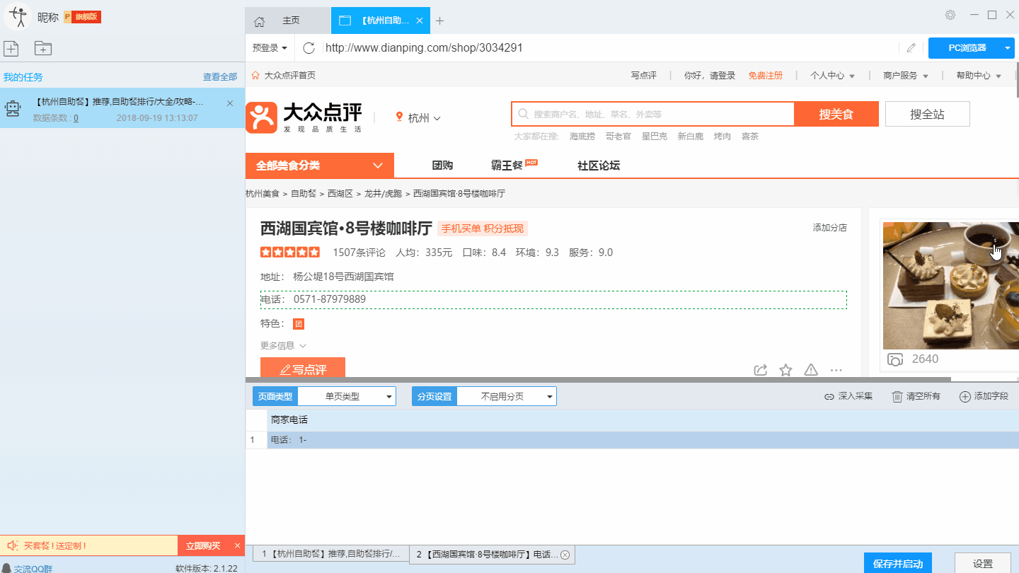1019x573 pixels.
Task: Click the 搜全站 button
Action: tap(927, 114)
